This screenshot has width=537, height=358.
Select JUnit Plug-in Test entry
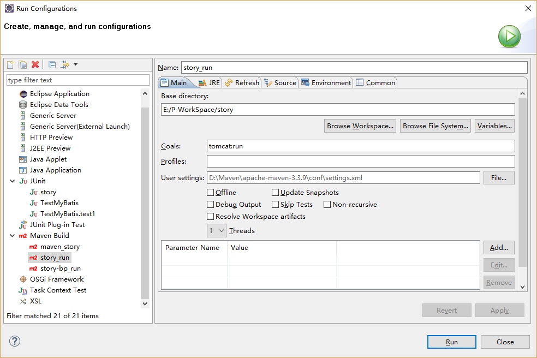tap(57, 225)
